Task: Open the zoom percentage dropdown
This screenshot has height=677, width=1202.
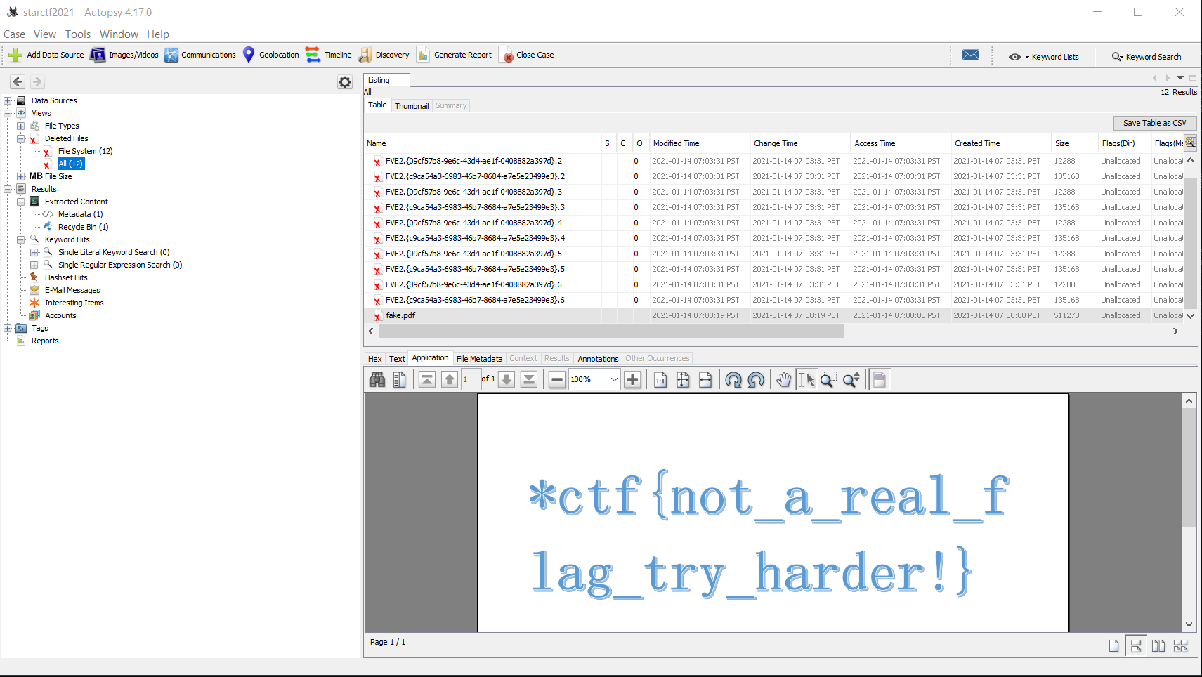Action: (613, 380)
